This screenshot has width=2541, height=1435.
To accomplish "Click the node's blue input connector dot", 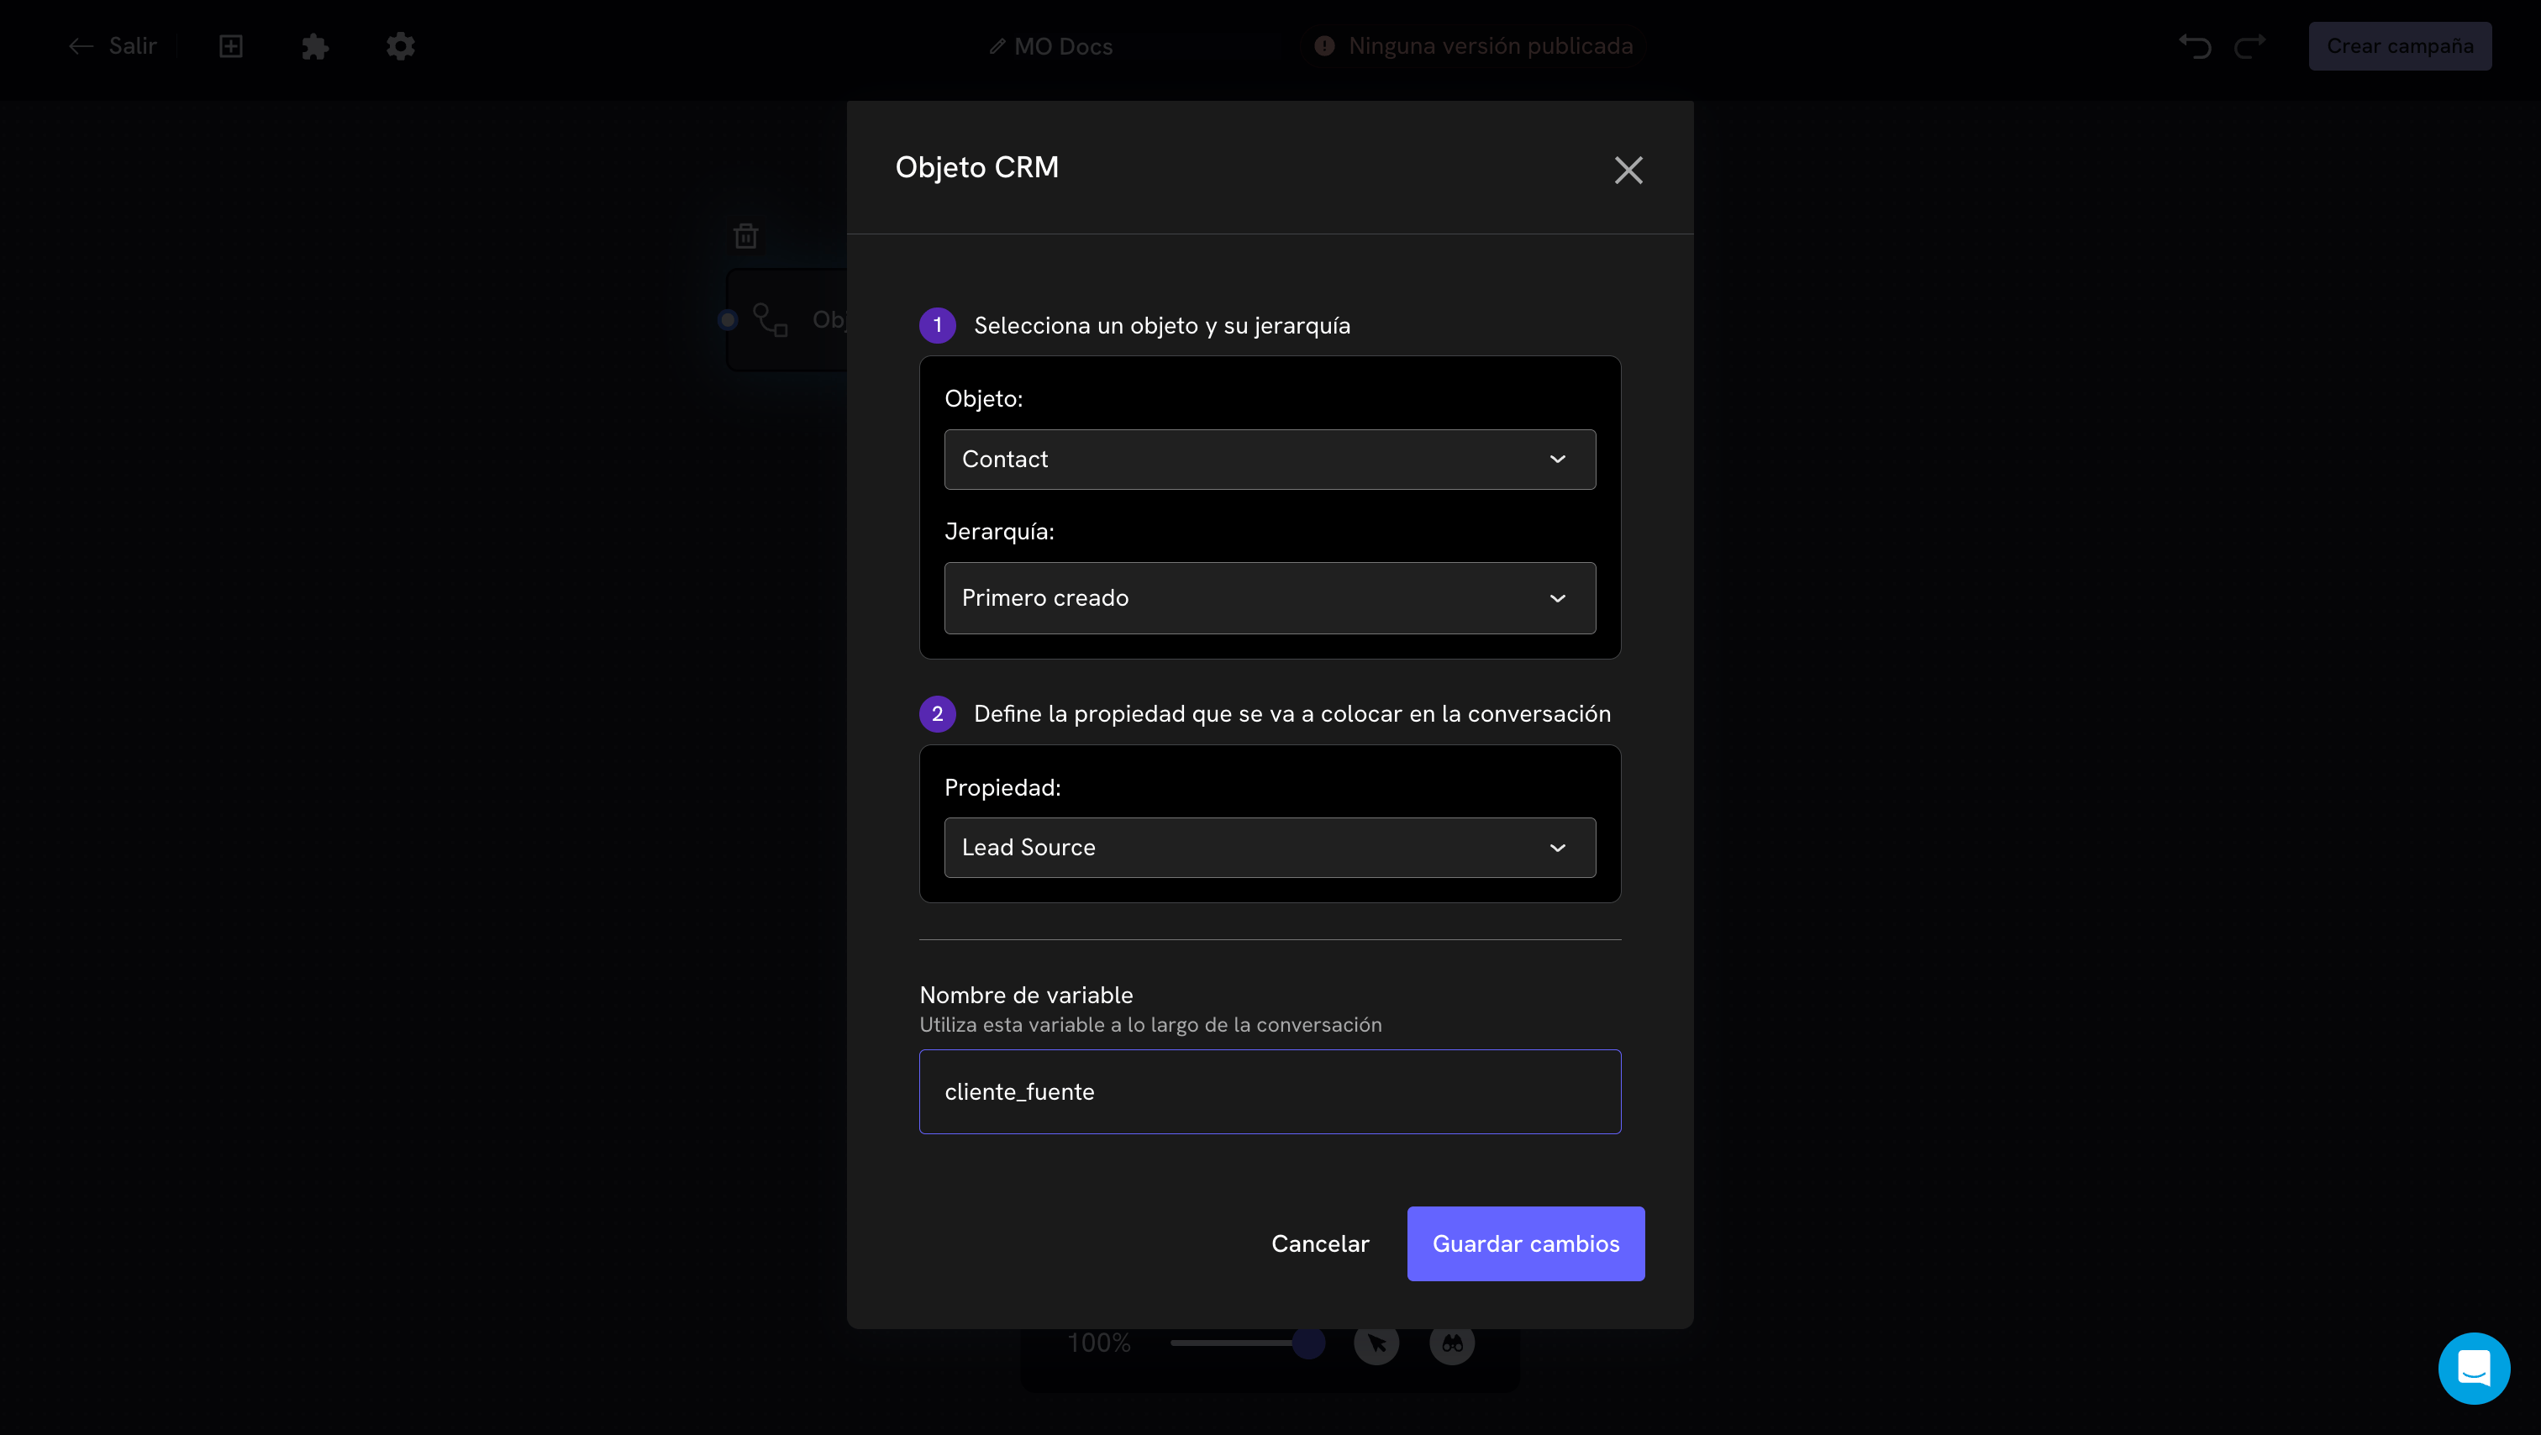I will pyautogui.click(x=728, y=319).
